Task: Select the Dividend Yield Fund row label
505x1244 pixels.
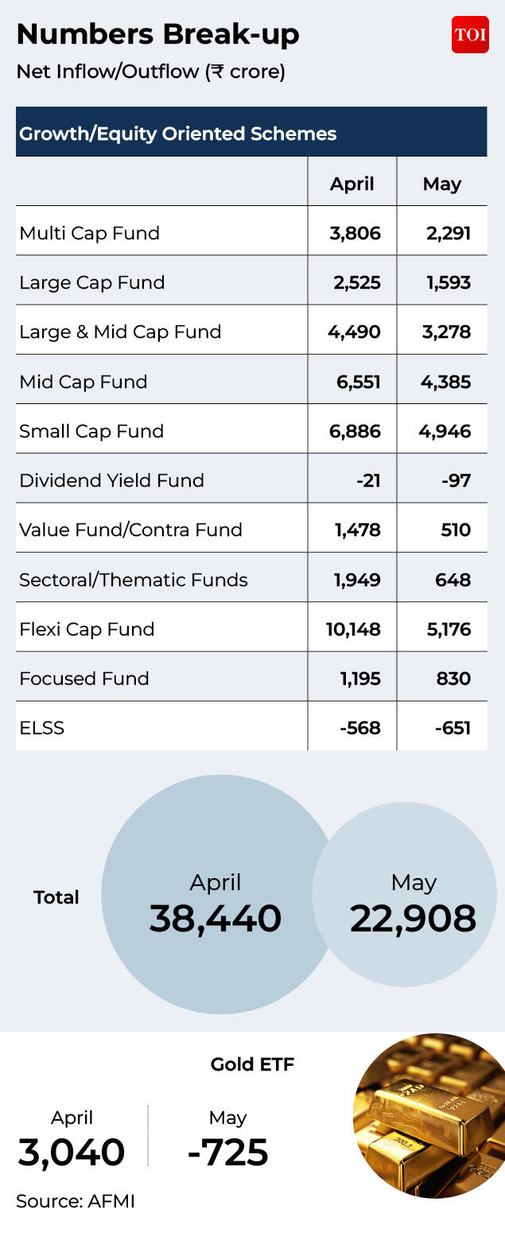Action: coord(111,480)
